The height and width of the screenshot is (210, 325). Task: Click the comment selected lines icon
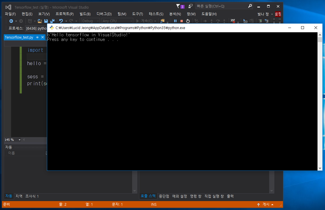(x=260, y=21)
